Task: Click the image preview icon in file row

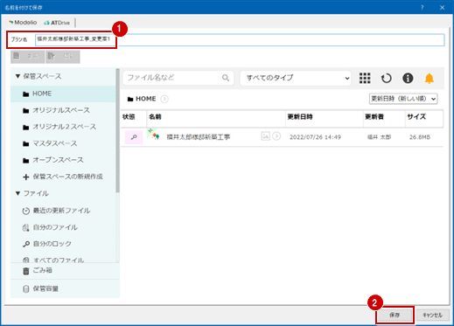Action: pyautogui.click(x=265, y=136)
